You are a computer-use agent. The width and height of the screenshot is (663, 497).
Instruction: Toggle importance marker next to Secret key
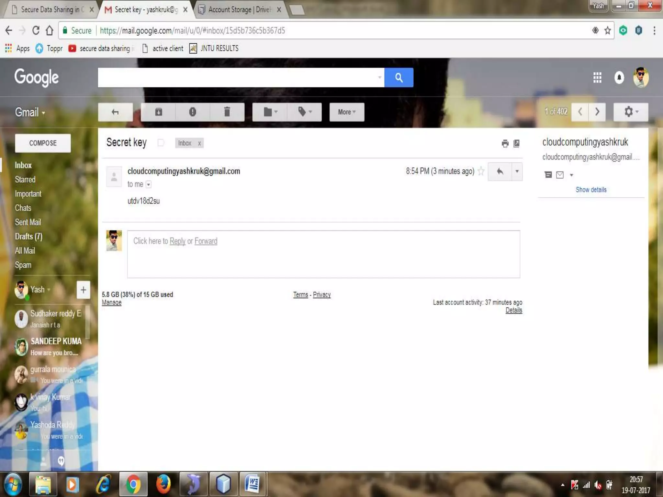click(161, 143)
